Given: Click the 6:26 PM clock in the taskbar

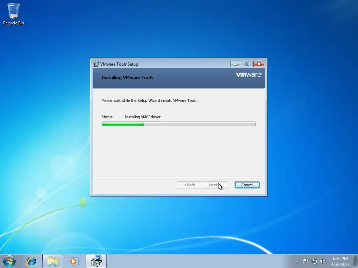Looking at the screenshot, I should [340, 259].
